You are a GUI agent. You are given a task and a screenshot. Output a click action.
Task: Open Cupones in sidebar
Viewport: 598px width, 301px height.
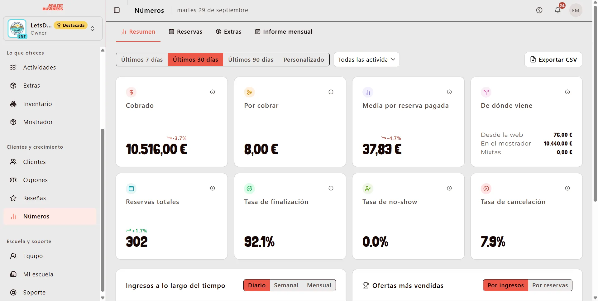click(50, 180)
